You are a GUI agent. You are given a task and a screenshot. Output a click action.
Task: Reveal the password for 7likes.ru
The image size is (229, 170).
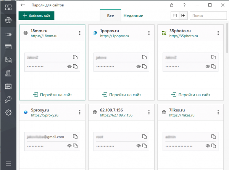coord(208,146)
